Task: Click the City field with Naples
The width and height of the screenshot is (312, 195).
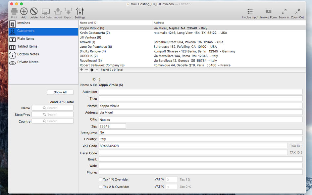Action: (x=201, y=120)
